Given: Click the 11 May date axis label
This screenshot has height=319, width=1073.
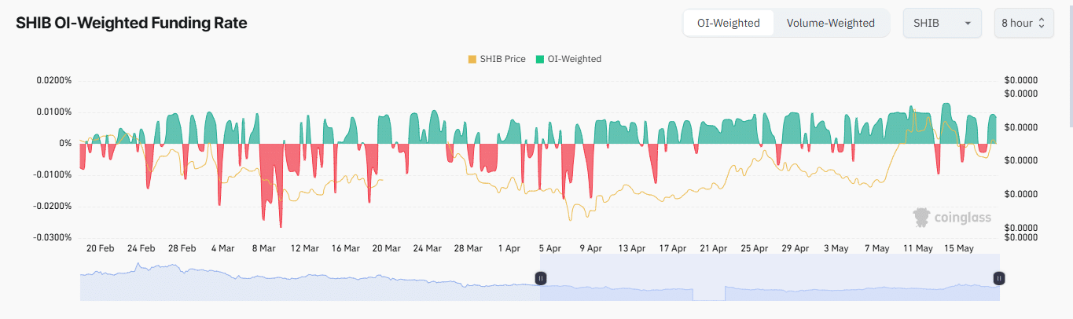Looking at the screenshot, I should 917,248.
